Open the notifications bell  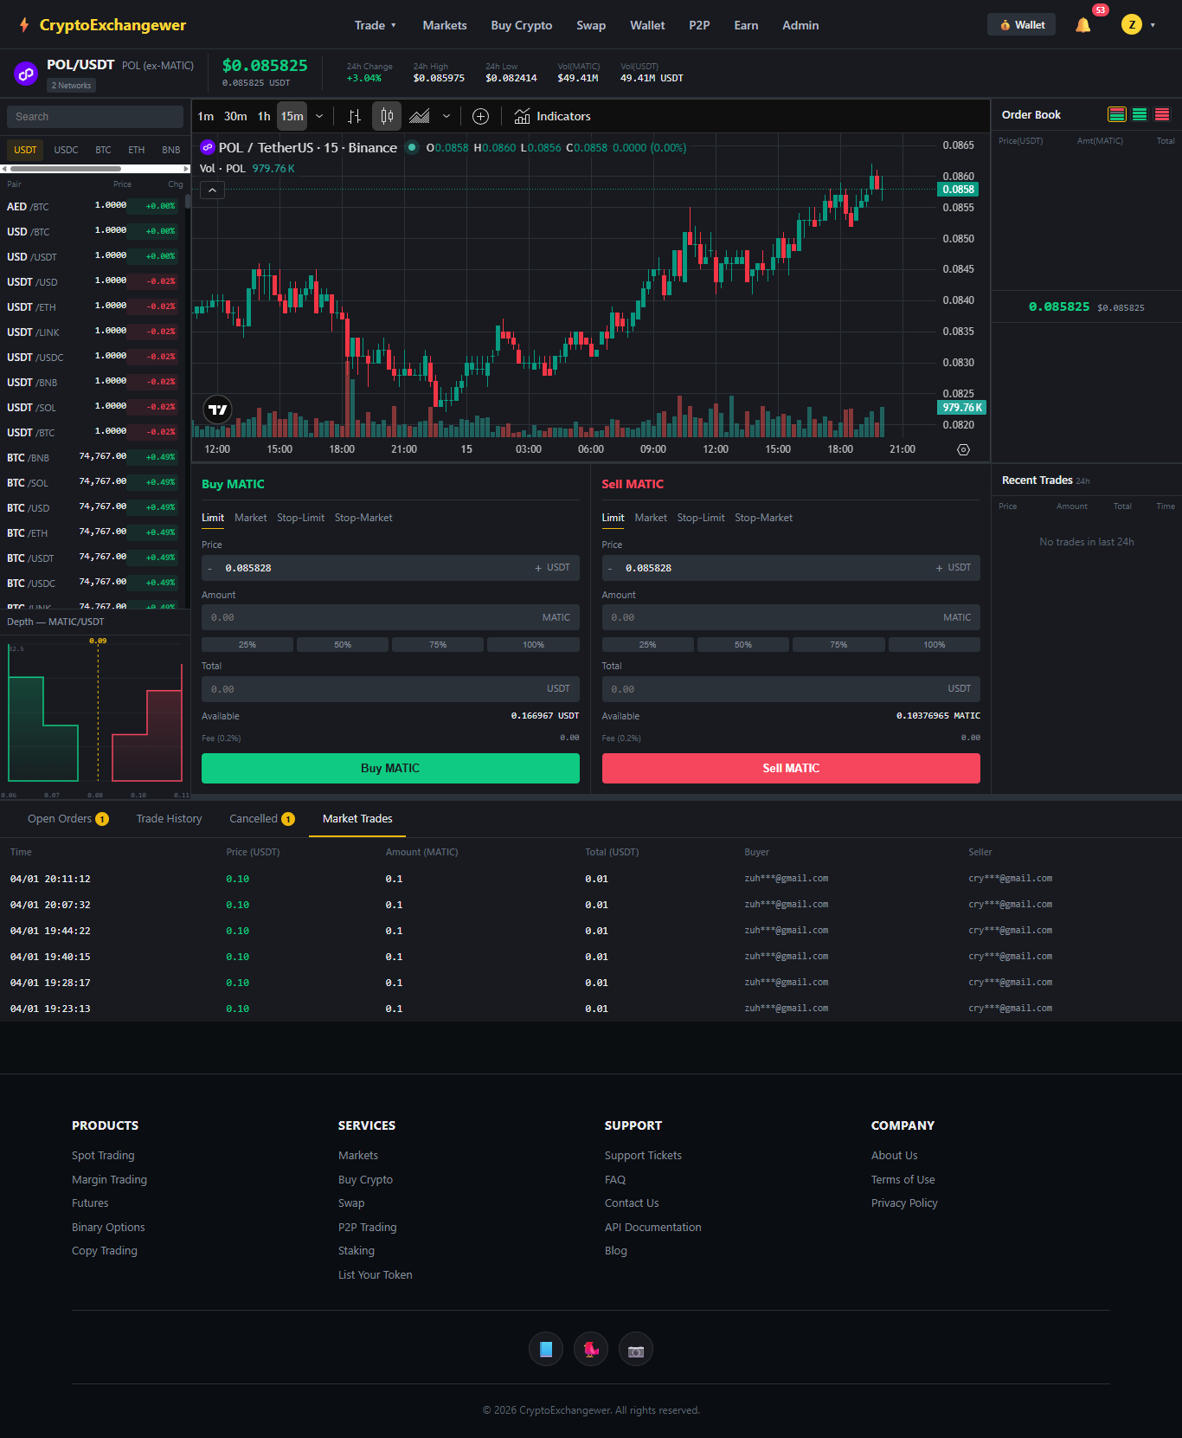pos(1082,25)
